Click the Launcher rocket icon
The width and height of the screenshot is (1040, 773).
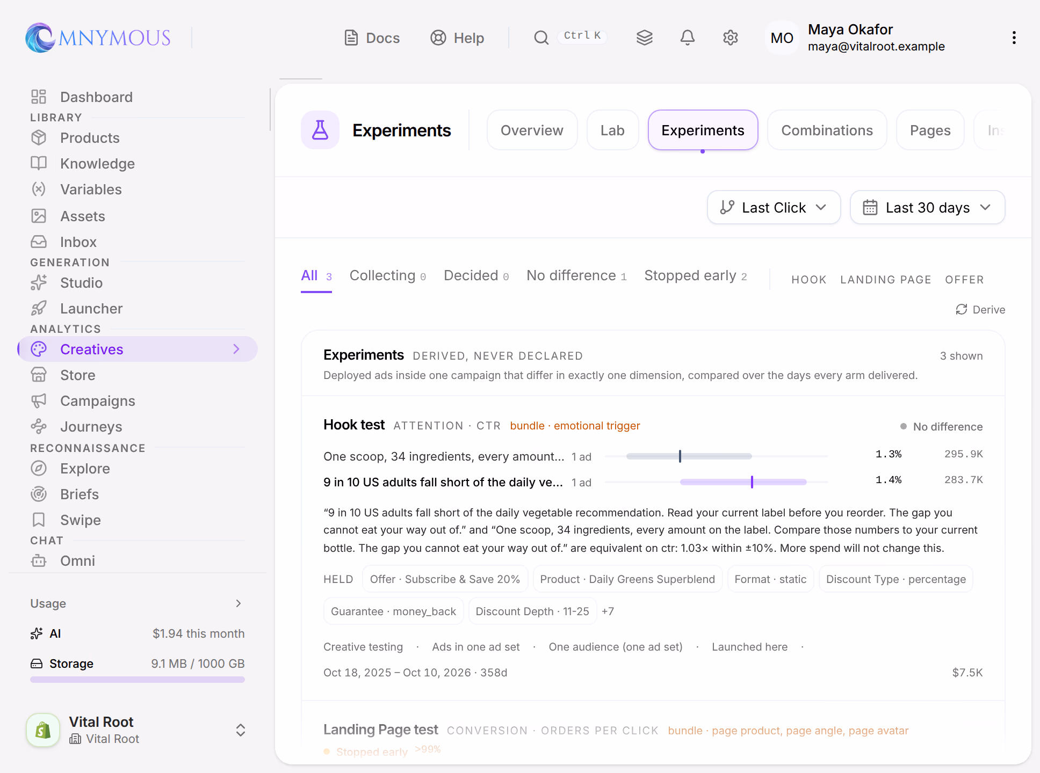point(39,308)
